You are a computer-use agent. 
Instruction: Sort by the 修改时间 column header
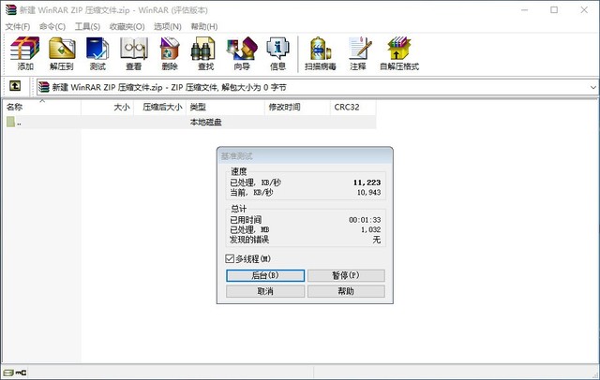(297, 107)
